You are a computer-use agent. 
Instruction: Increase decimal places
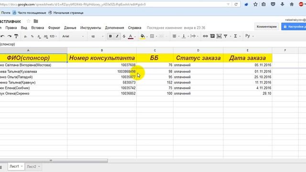(x=46, y=36)
